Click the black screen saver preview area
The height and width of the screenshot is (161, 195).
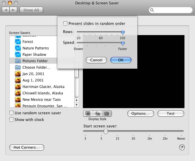pyautogui.click(x=134, y=88)
